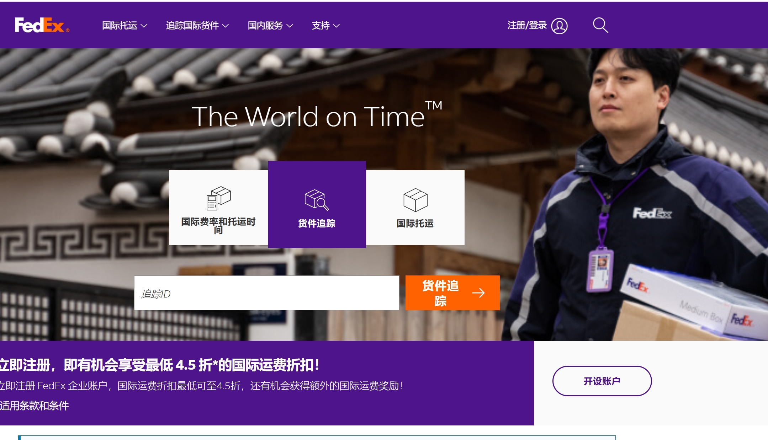Click the FedEx logo
Screen dimensions: 768x440
(40, 25)
